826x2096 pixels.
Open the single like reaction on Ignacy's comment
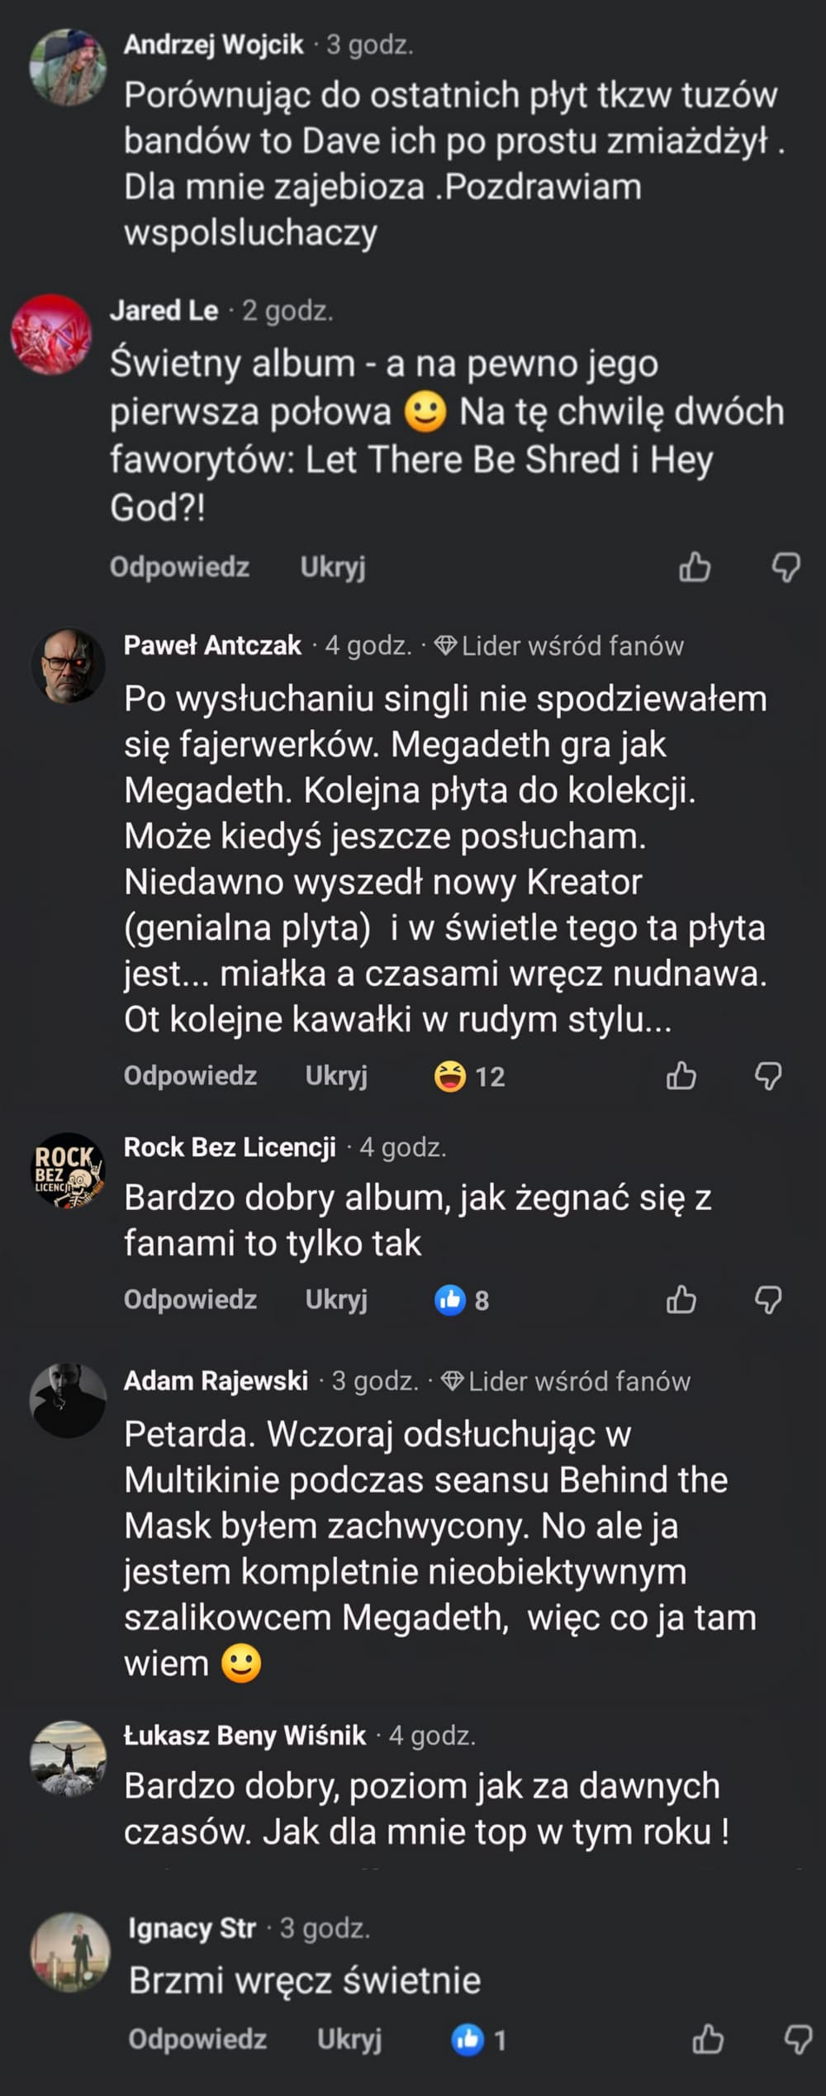tap(478, 2040)
